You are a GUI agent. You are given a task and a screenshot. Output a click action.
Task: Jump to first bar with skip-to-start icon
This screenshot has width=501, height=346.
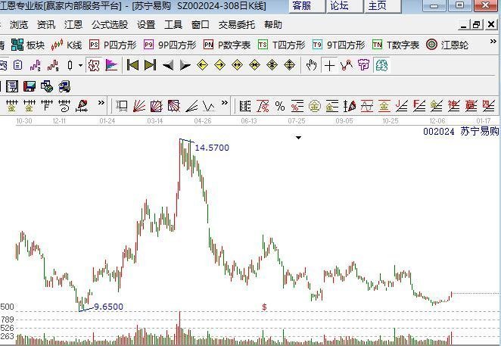pos(132,65)
